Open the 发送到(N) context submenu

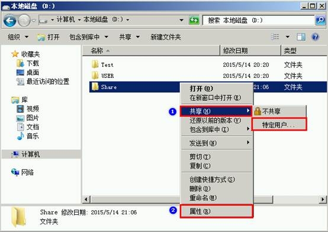point(217,143)
